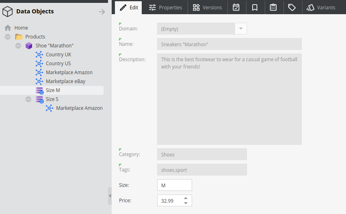The image size is (346, 214).
Task: Select Marketplace Amazon under Shoe "Marathon"
Action: (69, 73)
